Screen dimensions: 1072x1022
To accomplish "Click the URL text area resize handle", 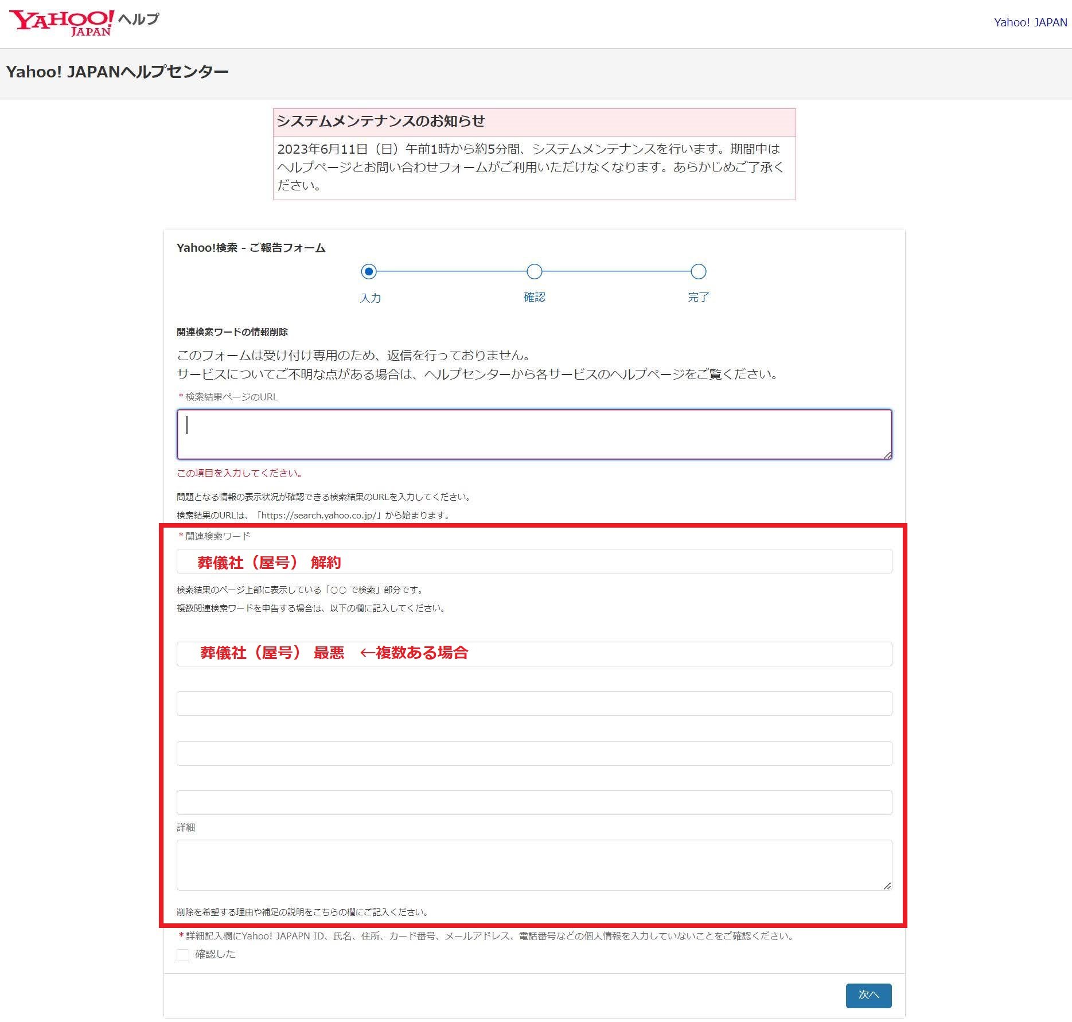I will point(887,455).
